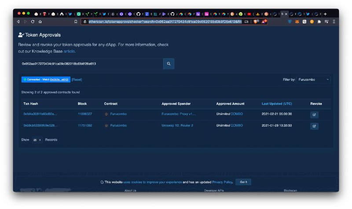Click COMBO token in the first row
Screen dimensions: 352x209
pos(237,114)
